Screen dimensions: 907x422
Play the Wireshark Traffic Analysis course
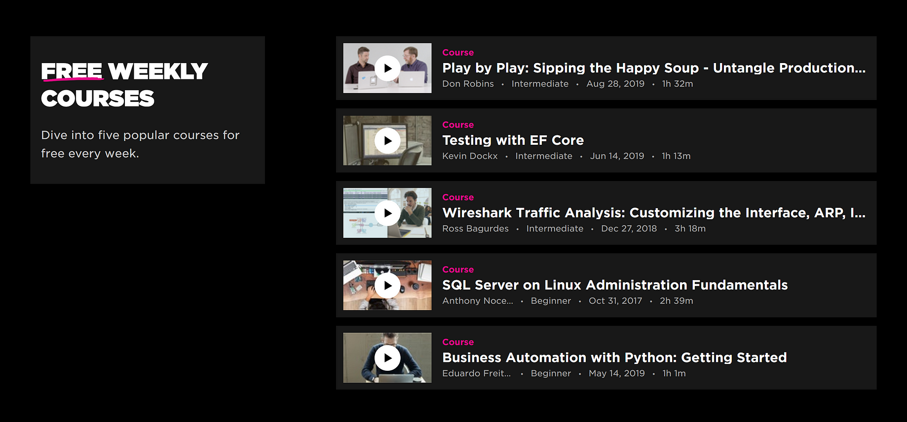pyautogui.click(x=387, y=213)
